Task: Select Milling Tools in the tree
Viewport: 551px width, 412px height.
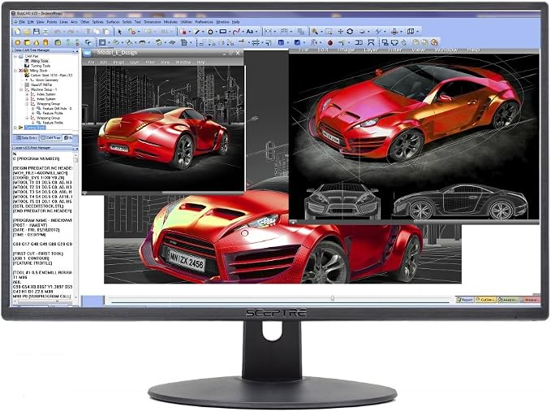Action: click(x=40, y=61)
